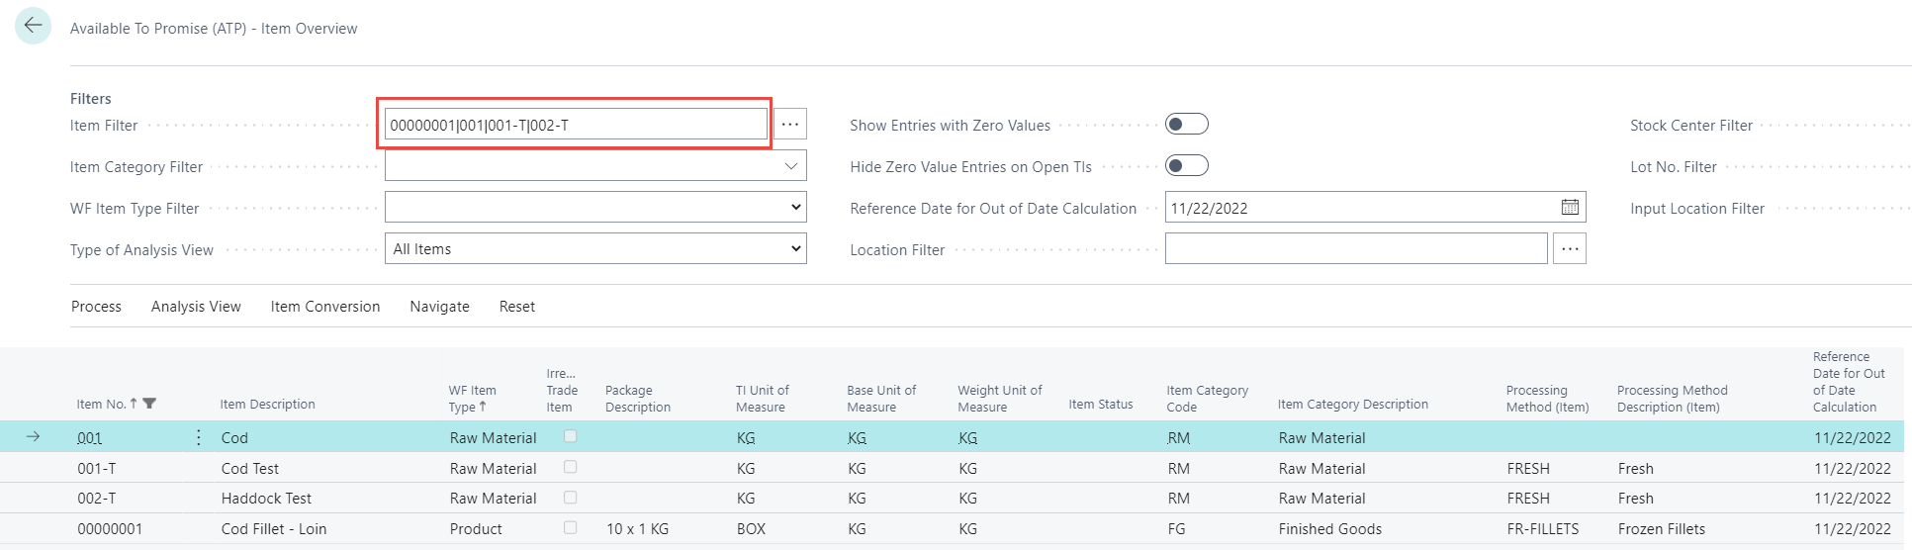
Task: Toggle Show Entries with Zero Values
Action: click(1186, 125)
